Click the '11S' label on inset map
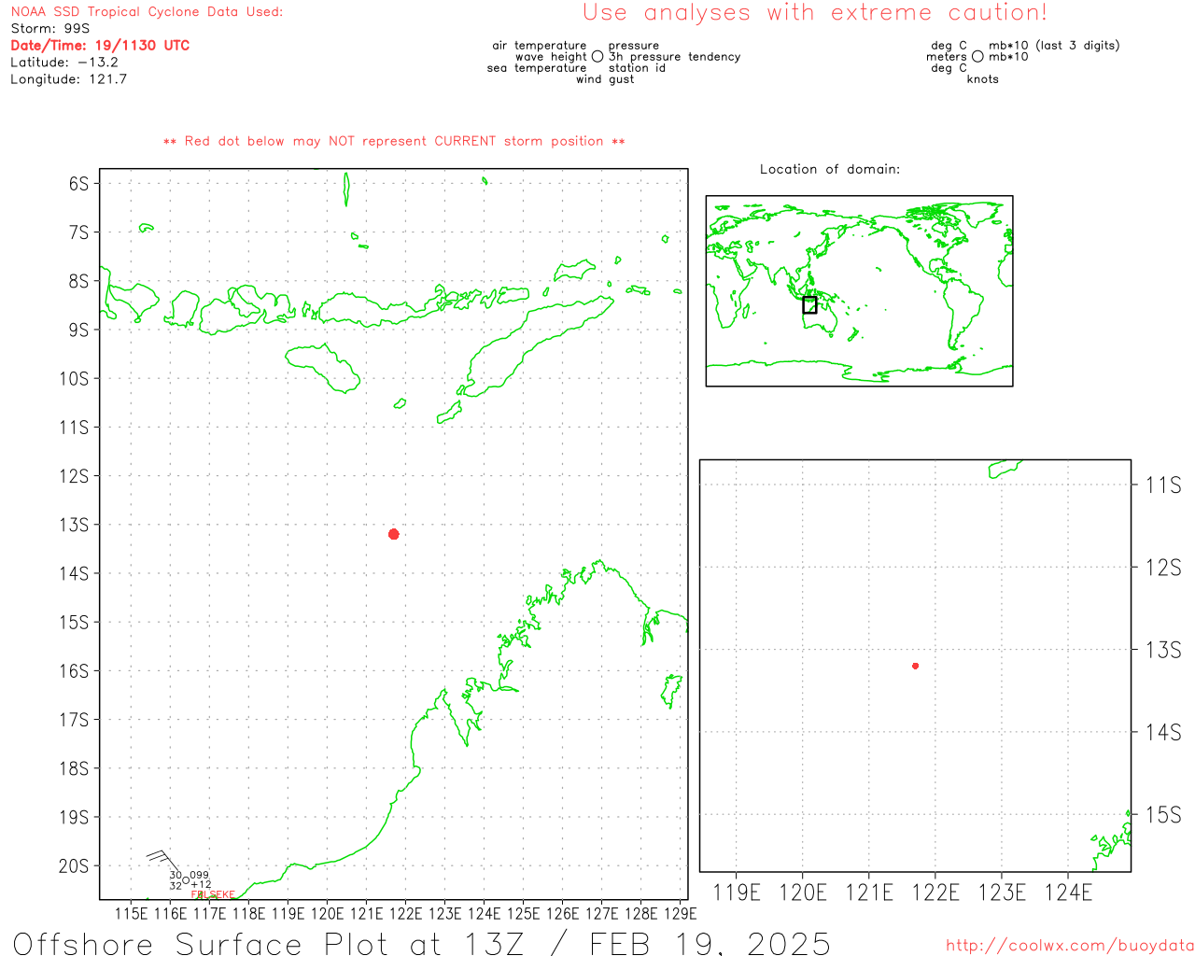1195x956 pixels. [x=1163, y=485]
